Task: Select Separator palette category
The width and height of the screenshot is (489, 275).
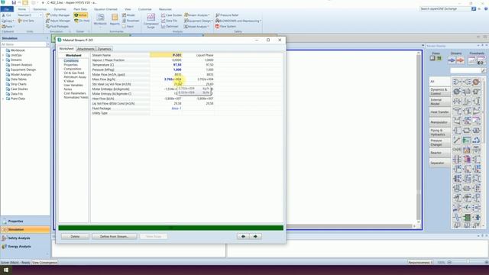Action: tap(439, 163)
